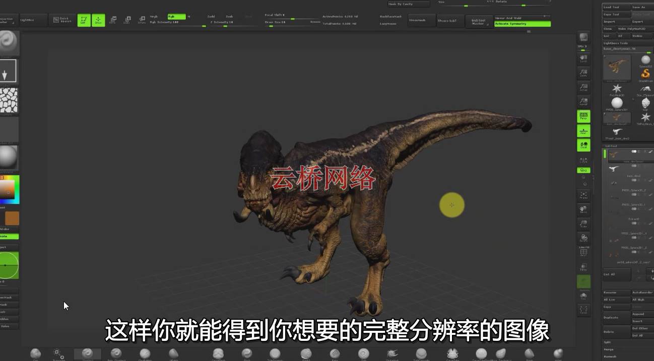The width and height of the screenshot is (654, 361).
Task: Open Quick Sketch
Action: pos(62,20)
